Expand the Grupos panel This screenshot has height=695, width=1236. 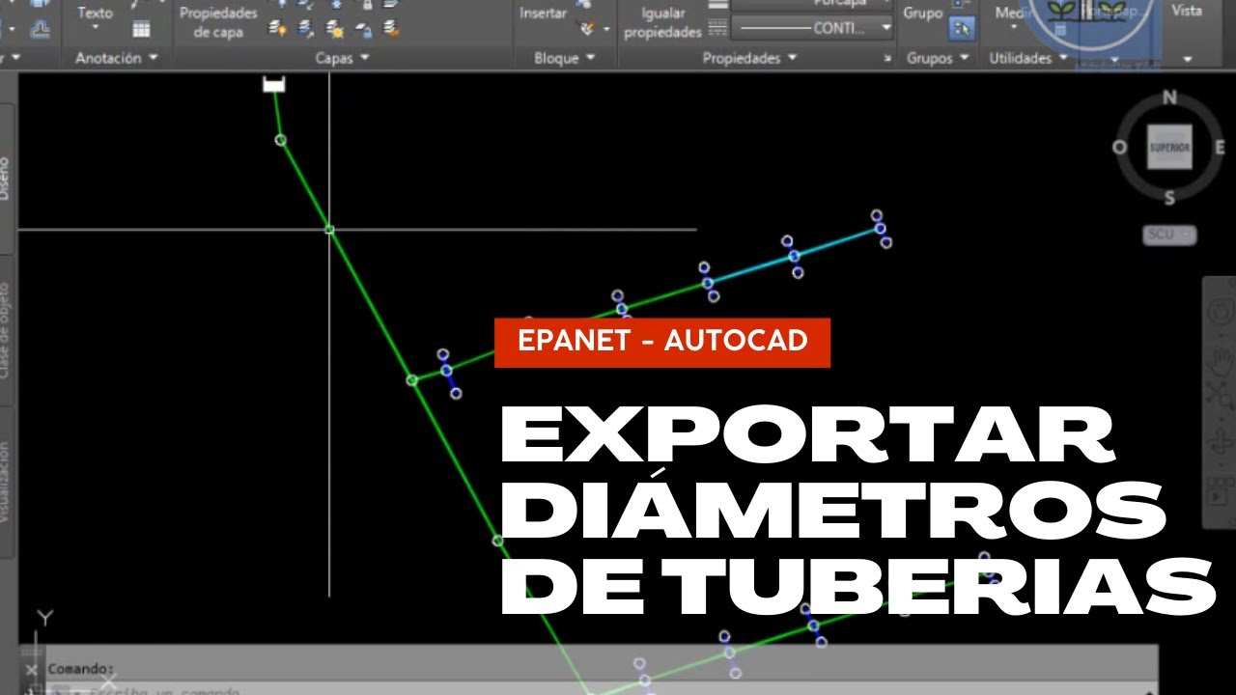click(937, 58)
